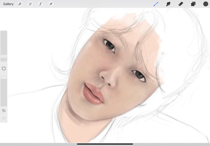This screenshot has height=146, width=210.
Task: Return to the Gallery
Action: point(8,4)
